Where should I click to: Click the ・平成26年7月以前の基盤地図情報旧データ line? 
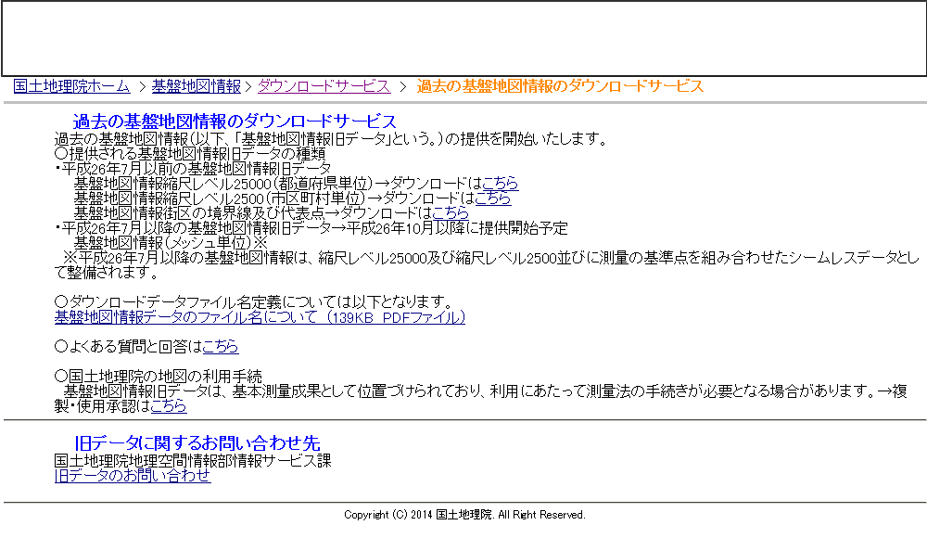tap(193, 169)
